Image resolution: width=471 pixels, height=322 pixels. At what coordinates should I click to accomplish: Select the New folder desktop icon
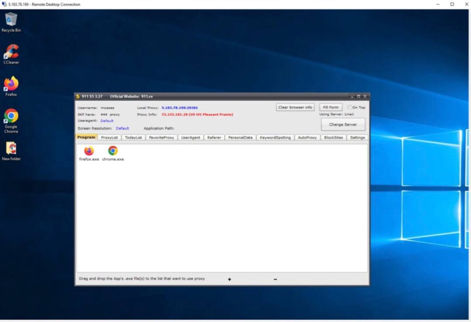click(x=11, y=151)
